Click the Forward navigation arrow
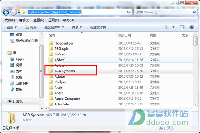Screen dimensions: 200x133 click(x=13, y=12)
